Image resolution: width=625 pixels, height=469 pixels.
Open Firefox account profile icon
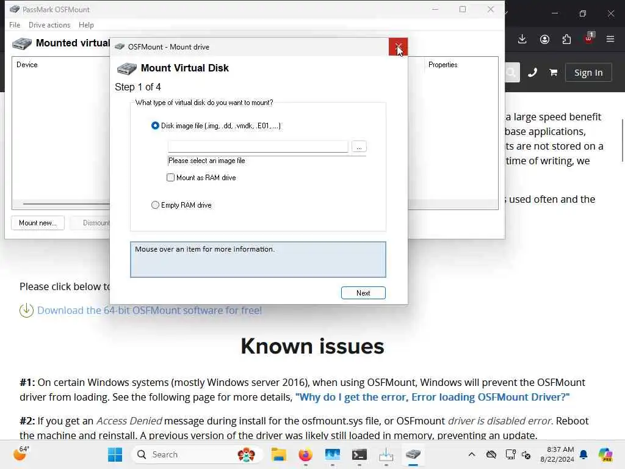coord(544,39)
